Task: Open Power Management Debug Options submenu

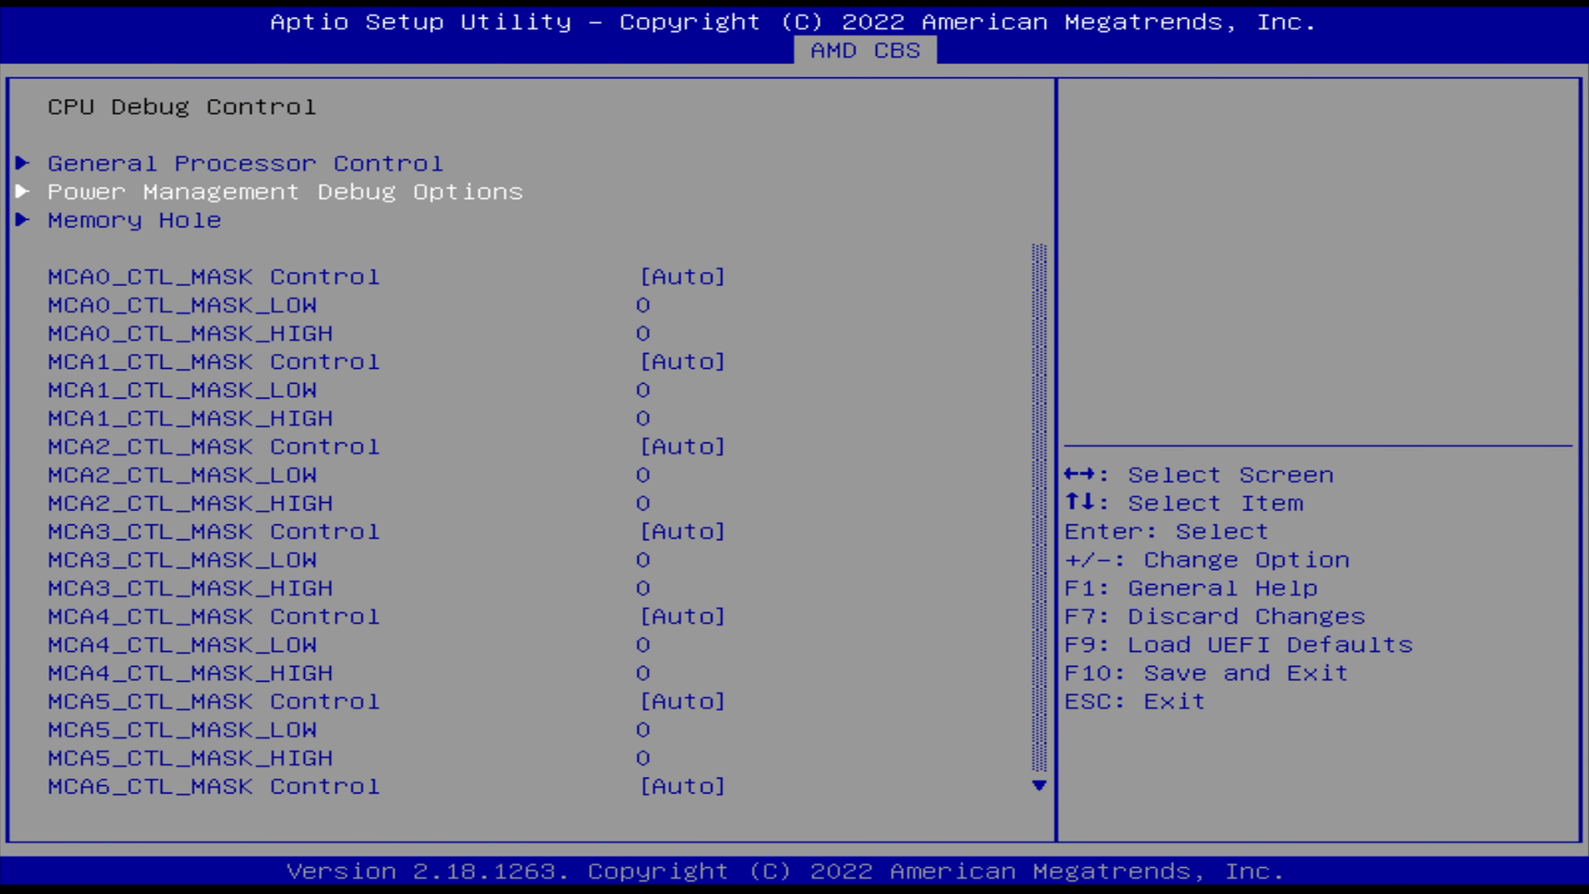Action: point(286,192)
